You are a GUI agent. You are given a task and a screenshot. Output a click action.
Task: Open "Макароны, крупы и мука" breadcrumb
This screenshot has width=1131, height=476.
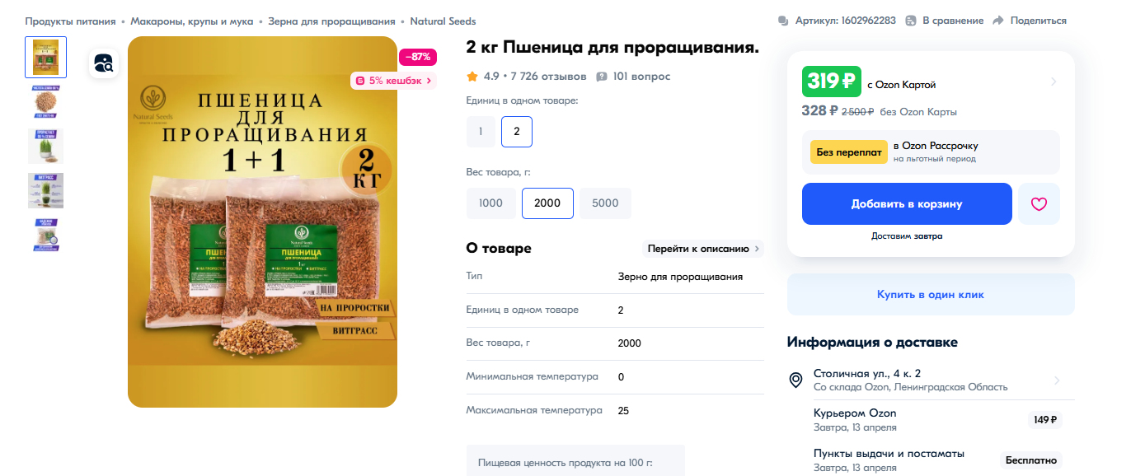191,21
